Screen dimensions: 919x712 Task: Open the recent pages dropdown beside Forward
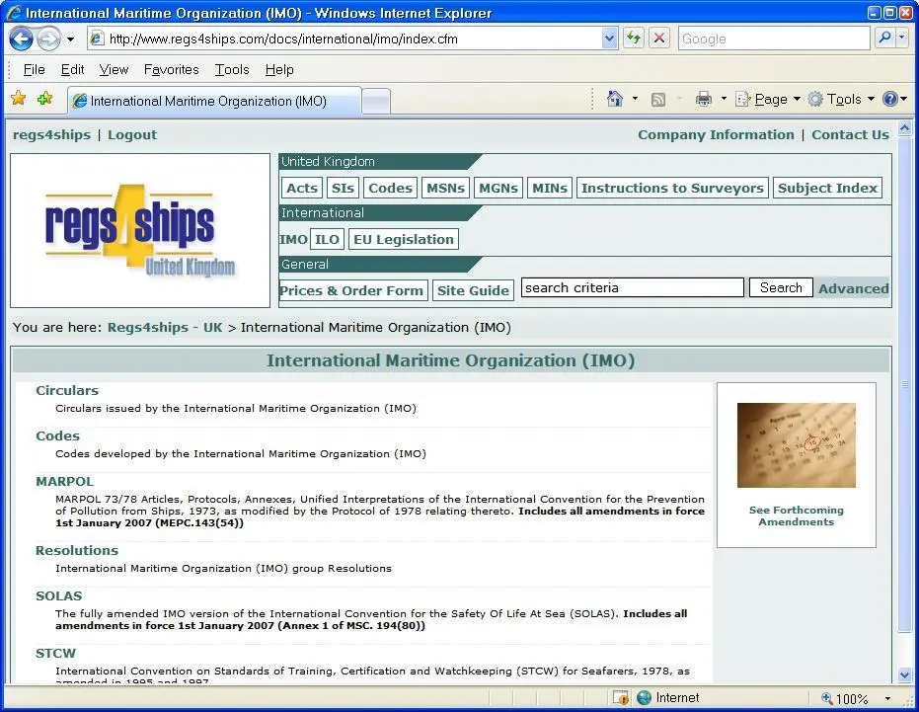click(70, 40)
